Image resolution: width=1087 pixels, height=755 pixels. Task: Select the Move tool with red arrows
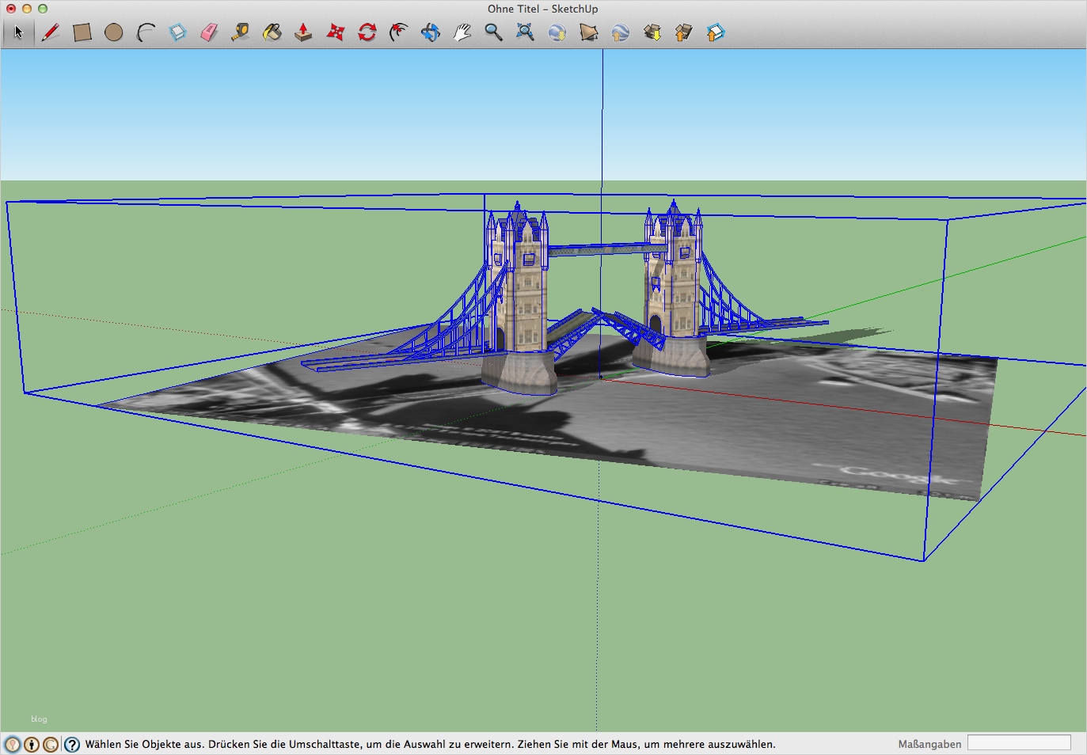(336, 32)
